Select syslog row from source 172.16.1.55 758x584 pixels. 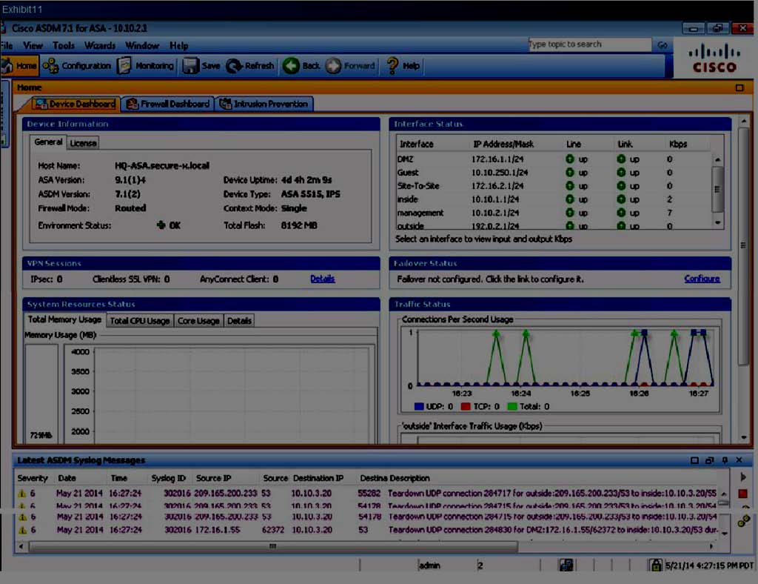tap(367, 530)
